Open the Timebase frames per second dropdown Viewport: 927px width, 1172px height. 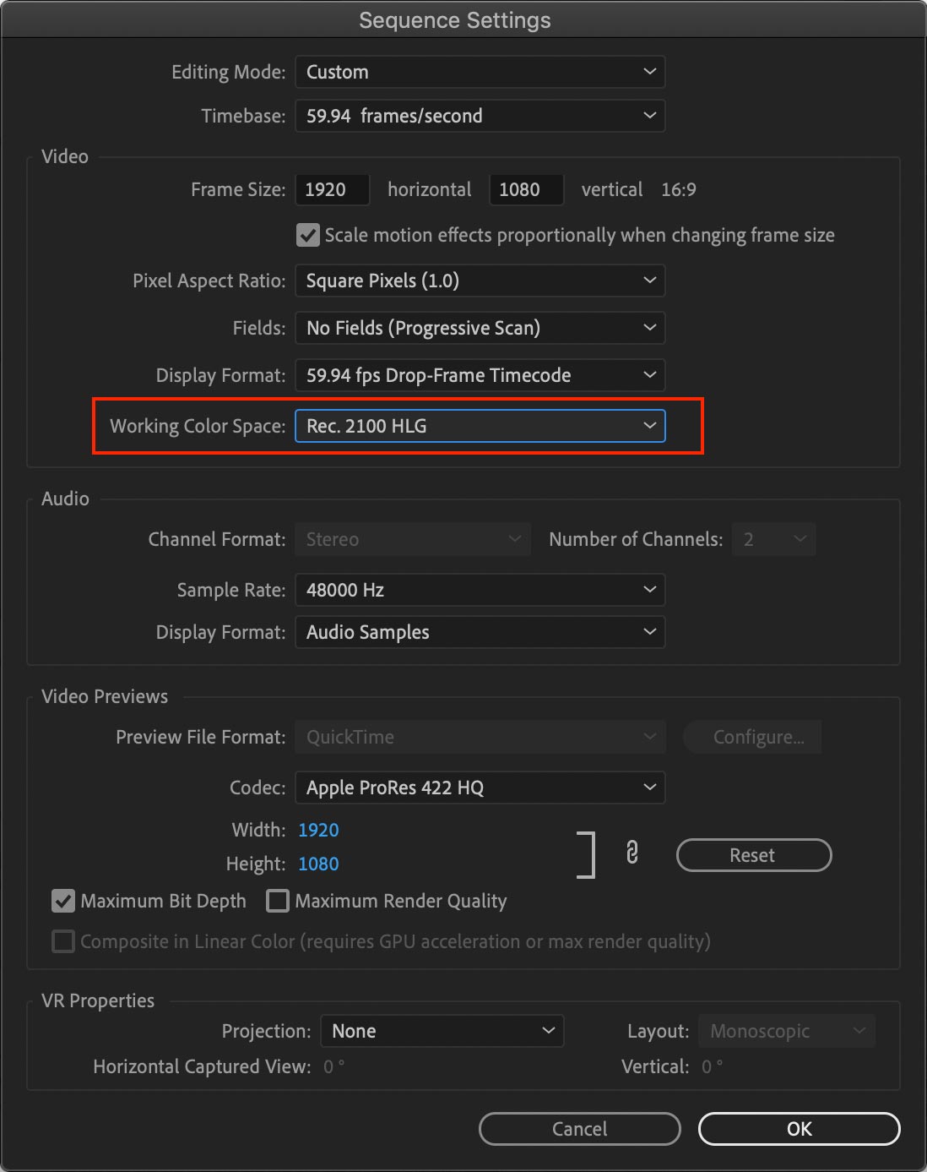pos(480,116)
